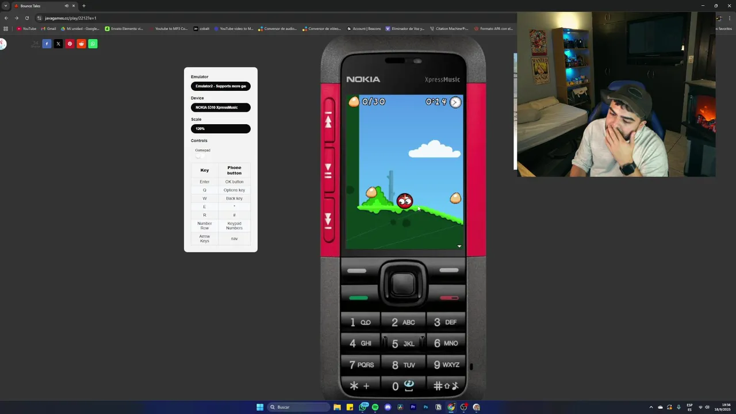Open the YouTube bookmark
The image size is (736, 414).
[26, 28]
